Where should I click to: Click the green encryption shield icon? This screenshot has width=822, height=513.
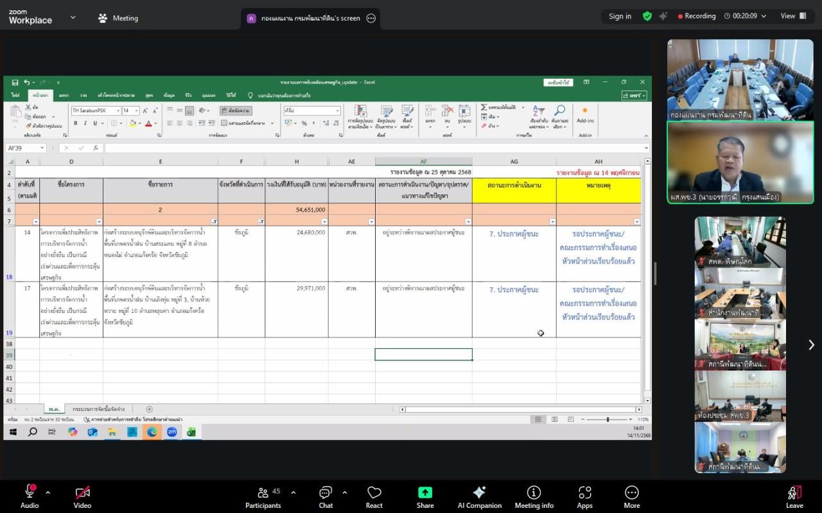tap(647, 16)
